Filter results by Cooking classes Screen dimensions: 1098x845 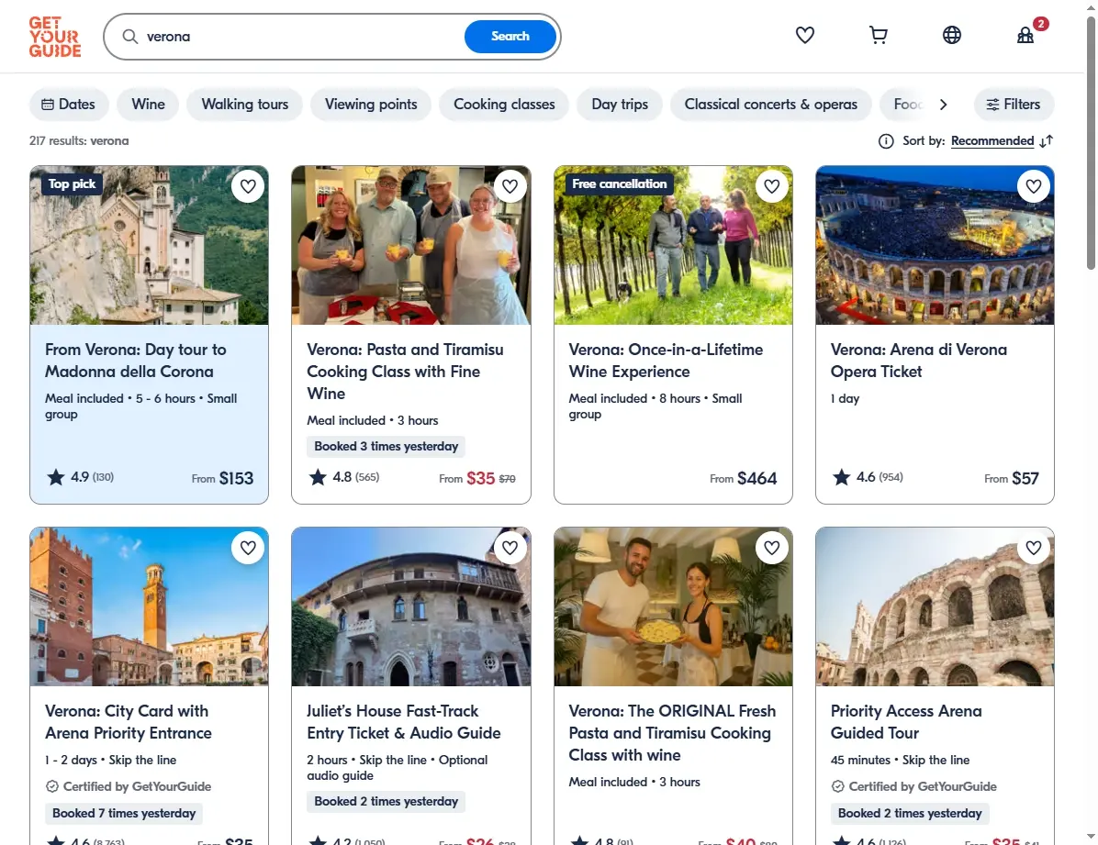pyautogui.click(x=504, y=105)
